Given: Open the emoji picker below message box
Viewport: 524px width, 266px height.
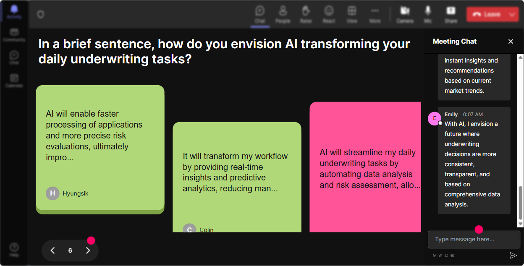Looking at the screenshot, I should tap(446, 255).
